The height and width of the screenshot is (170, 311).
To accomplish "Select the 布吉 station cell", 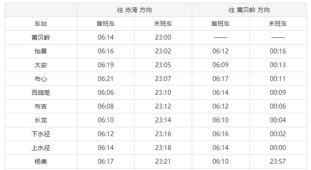I will click(x=41, y=106).
